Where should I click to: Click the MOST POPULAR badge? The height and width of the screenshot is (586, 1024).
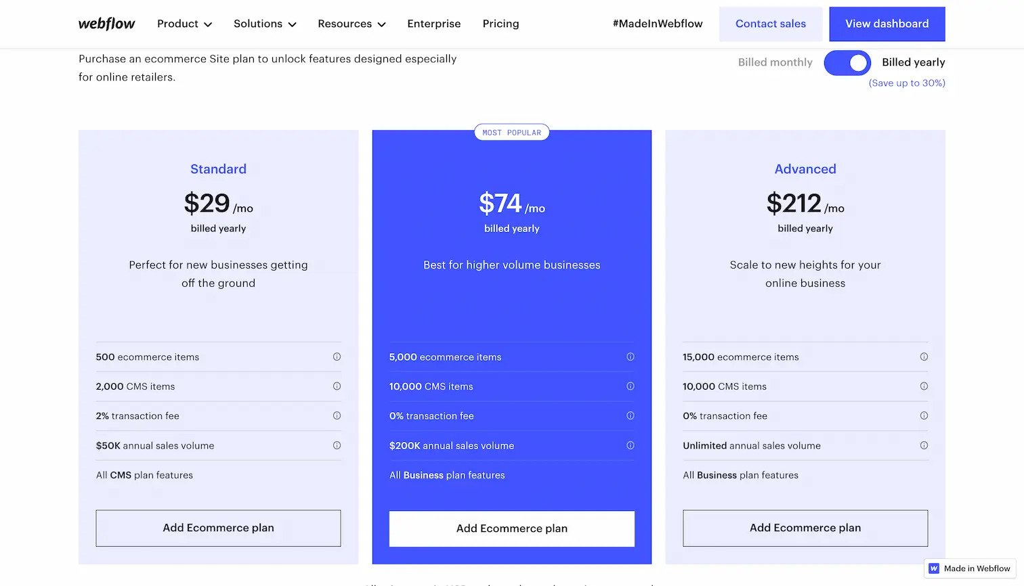pyautogui.click(x=512, y=133)
